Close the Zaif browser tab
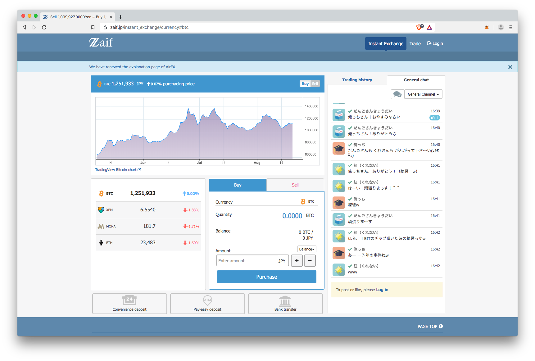 pos(111,17)
